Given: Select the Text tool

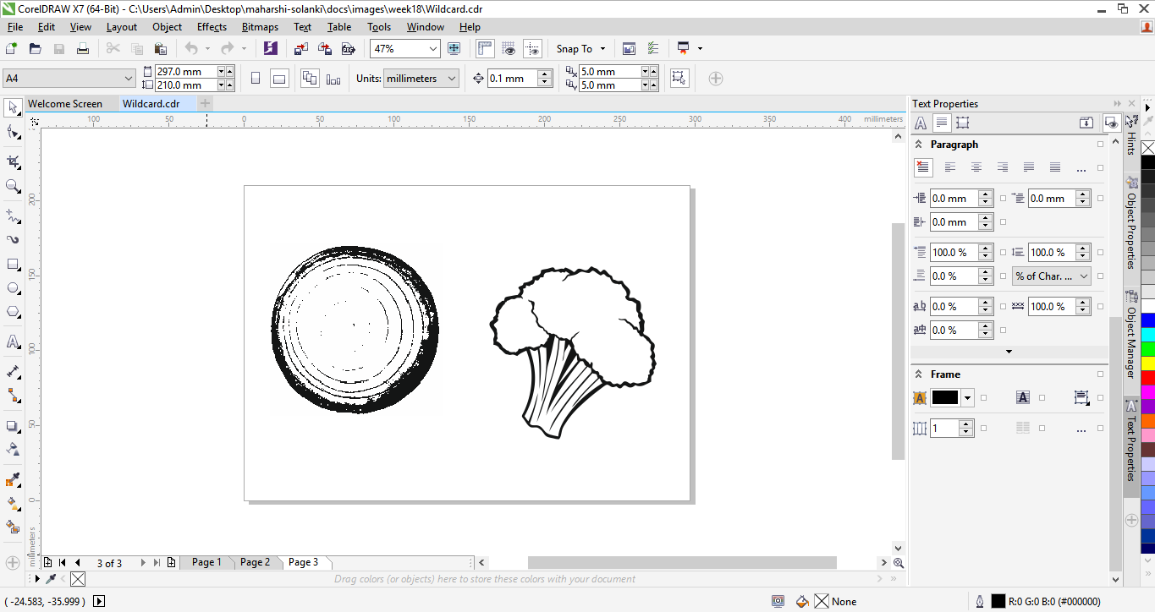Looking at the screenshot, I should point(13,342).
